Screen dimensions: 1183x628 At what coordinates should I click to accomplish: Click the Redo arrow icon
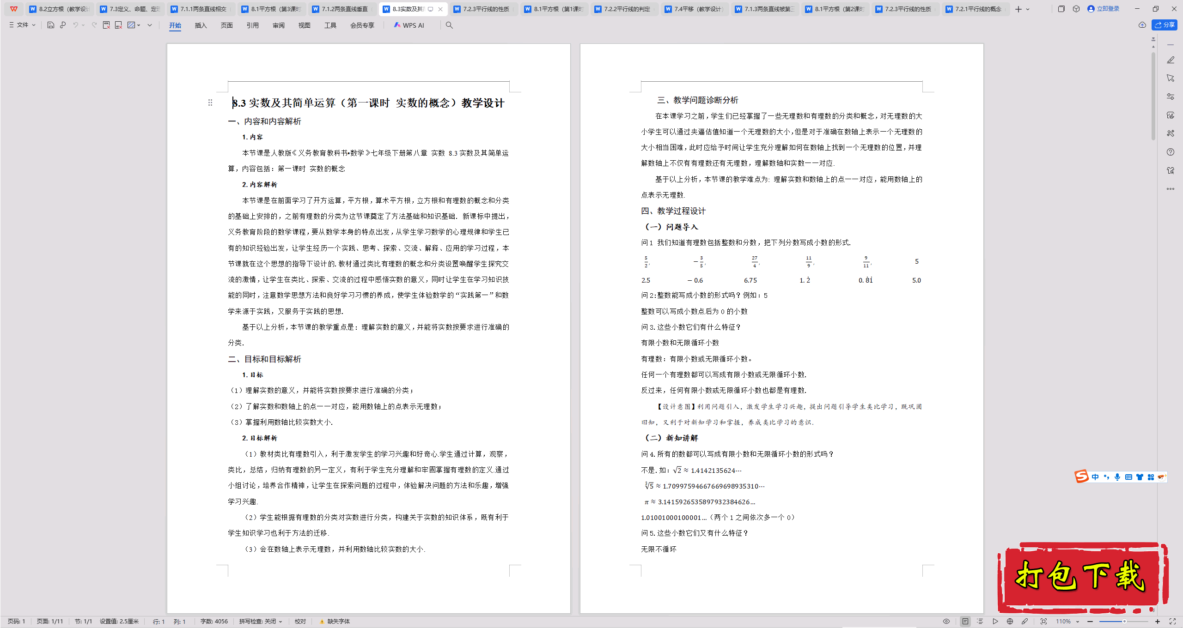pyautogui.click(x=94, y=25)
